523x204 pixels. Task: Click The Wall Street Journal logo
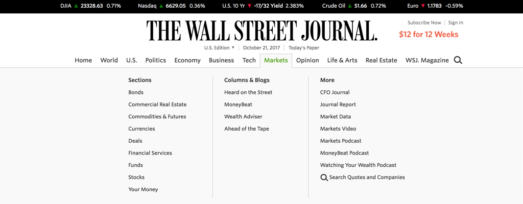point(262,30)
